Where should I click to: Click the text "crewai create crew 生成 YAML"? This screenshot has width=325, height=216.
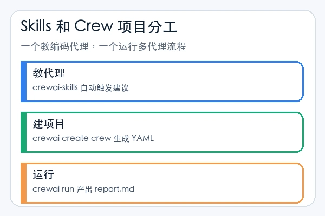(x=93, y=138)
